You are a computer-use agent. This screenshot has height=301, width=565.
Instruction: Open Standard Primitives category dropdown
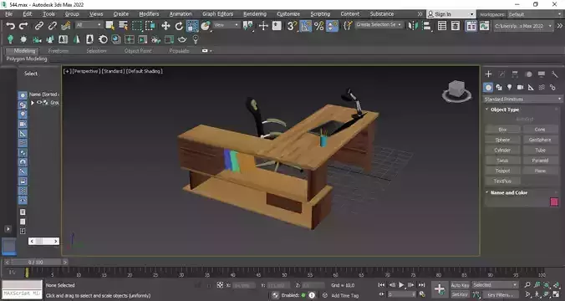click(x=522, y=99)
